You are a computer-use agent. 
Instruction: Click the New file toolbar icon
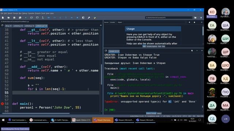point(3,18)
